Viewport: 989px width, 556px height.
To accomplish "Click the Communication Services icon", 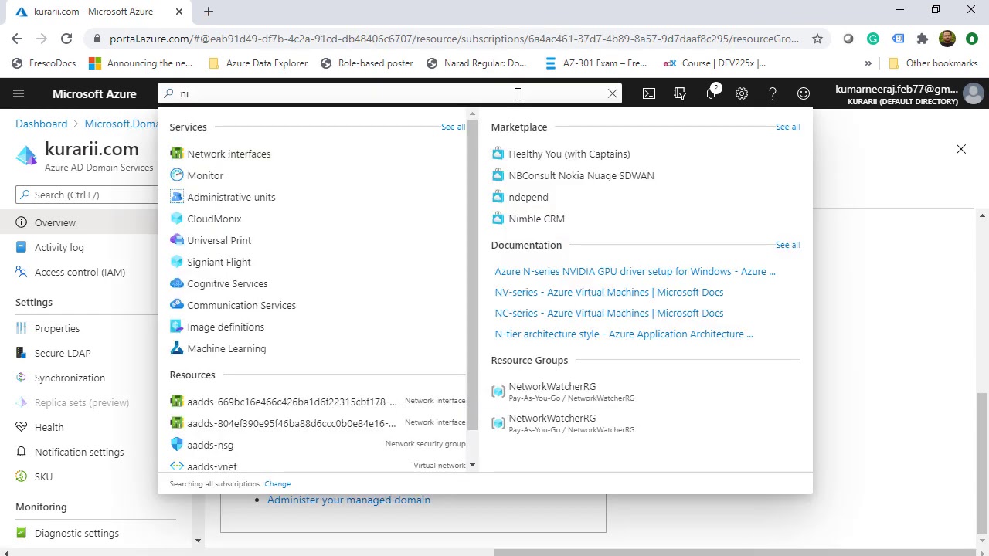I will pyautogui.click(x=177, y=305).
